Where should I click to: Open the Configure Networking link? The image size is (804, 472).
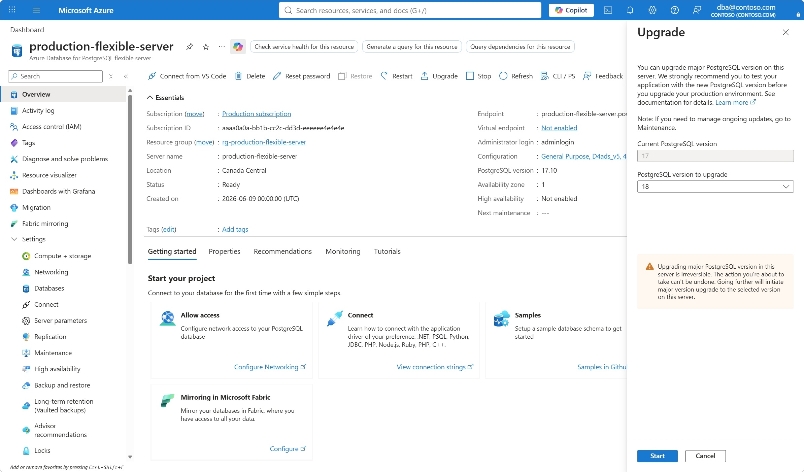(x=270, y=367)
